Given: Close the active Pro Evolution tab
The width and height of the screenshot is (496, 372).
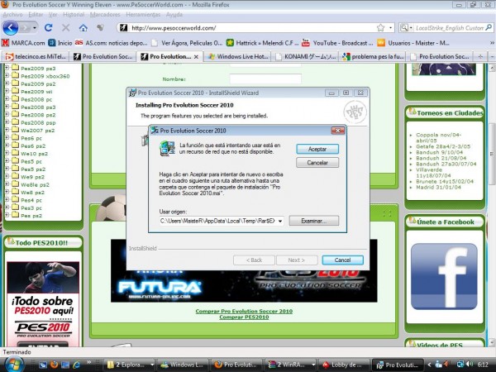Looking at the screenshot, I should coord(196,56).
